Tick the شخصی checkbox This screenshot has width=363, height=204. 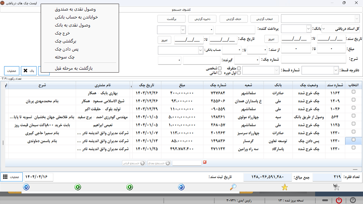pyautogui.click(x=220, y=68)
